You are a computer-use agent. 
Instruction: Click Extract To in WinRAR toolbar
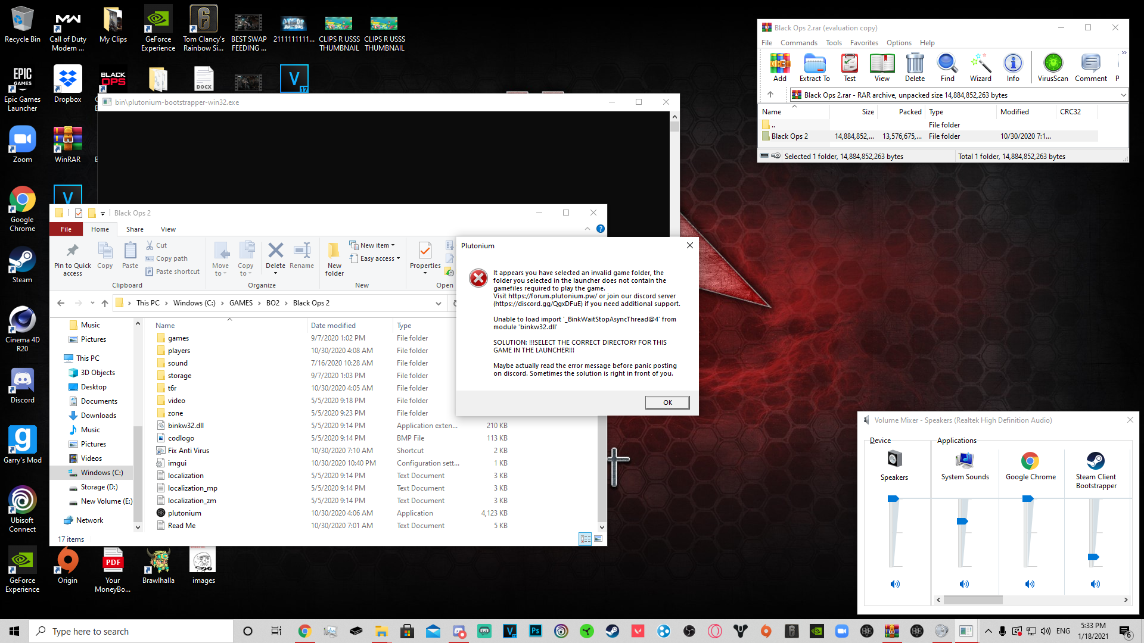pos(815,67)
